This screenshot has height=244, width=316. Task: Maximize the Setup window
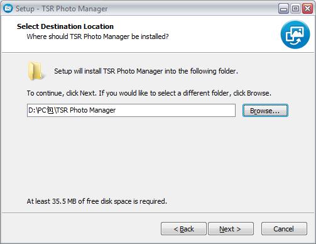tap(295, 9)
